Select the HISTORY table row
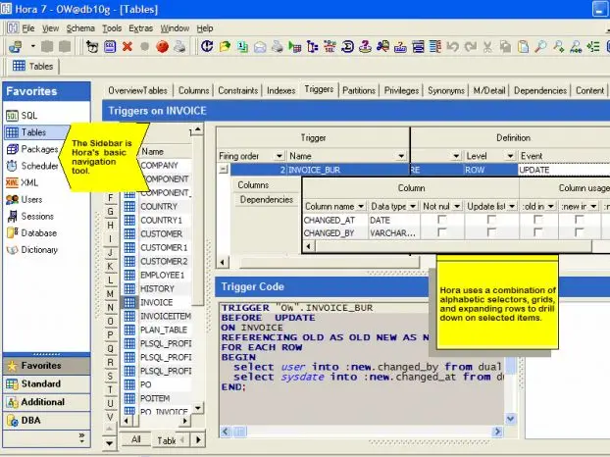Viewport: 610px width, 457px height. click(x=157, y=288)
